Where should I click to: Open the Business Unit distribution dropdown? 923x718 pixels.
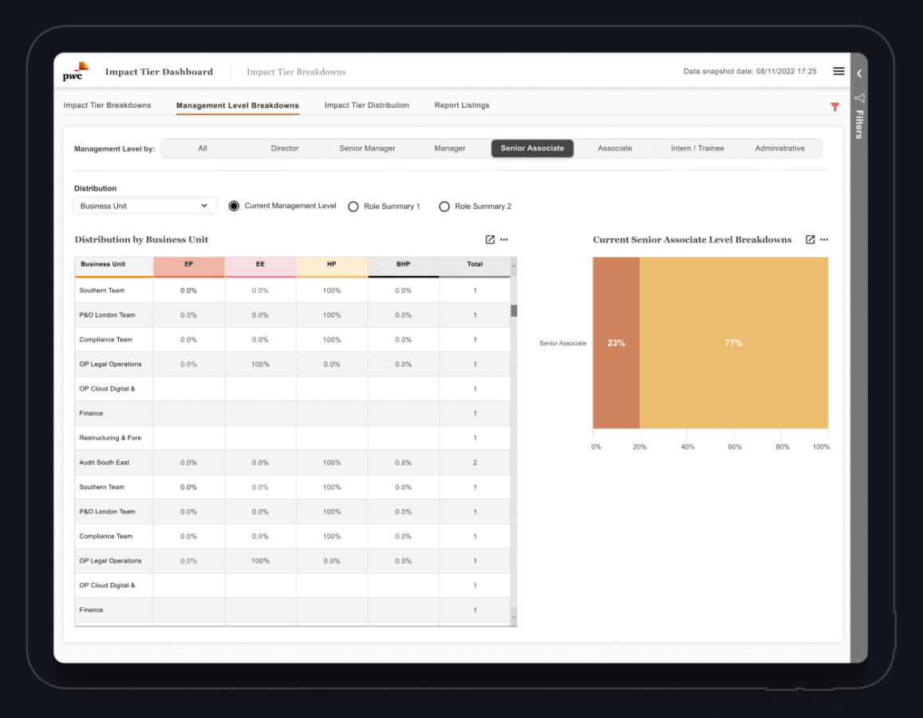point(144,206)
